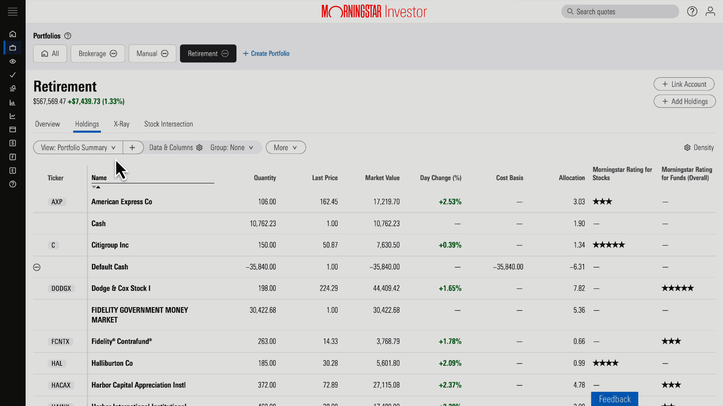Screen dimensions: 723x406
Task: Expand the Default Cash row expander
Action: click(x=37, y=267)
